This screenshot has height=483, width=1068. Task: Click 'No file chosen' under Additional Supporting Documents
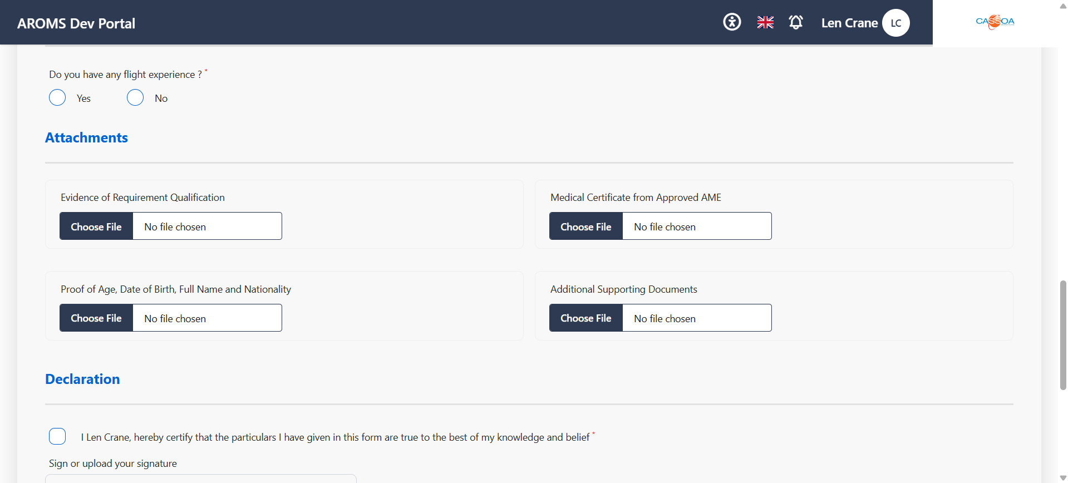(665, 318)
